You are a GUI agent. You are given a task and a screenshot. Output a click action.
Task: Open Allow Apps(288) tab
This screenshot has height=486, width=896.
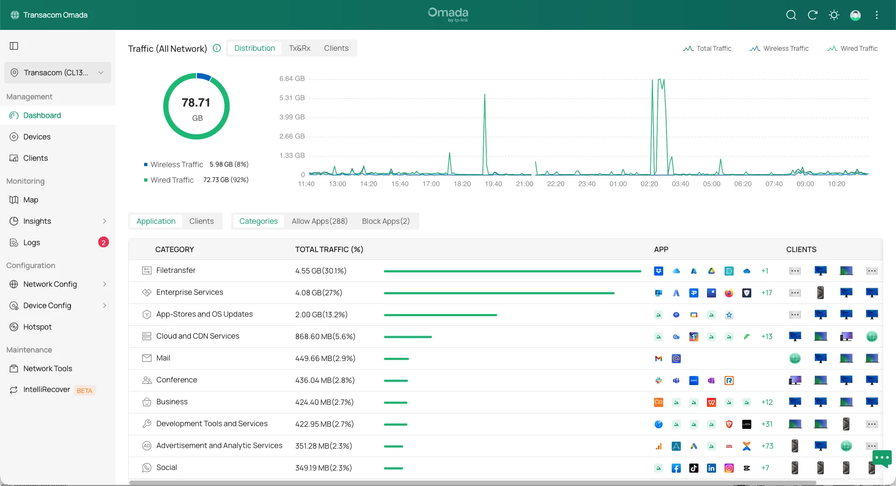[319, 221]
